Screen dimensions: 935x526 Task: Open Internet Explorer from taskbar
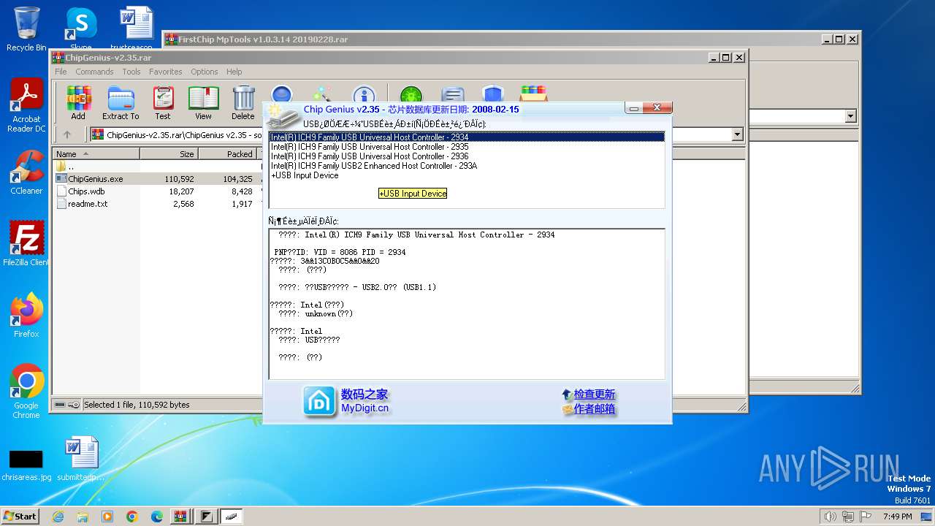click(58, 517)
